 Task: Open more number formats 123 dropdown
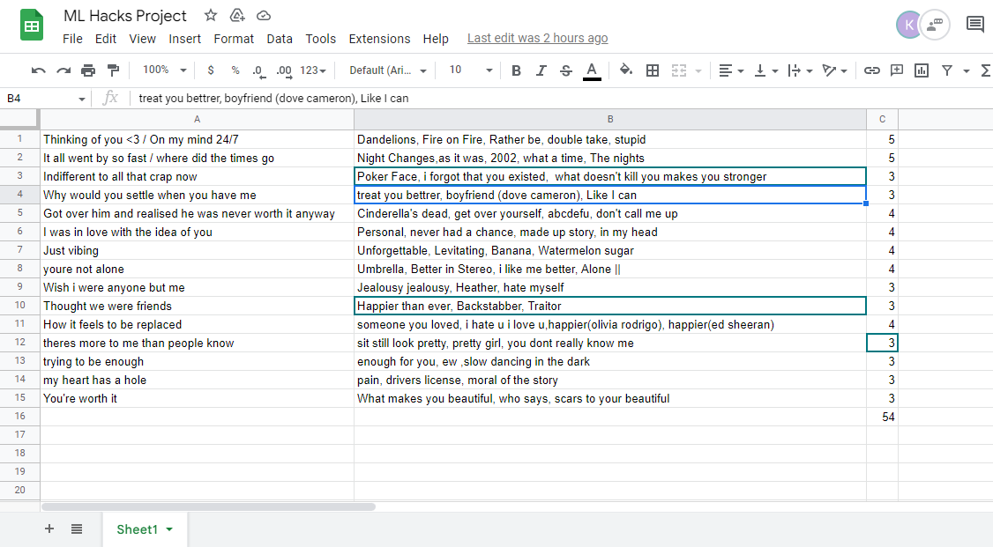tap(313, 70)
